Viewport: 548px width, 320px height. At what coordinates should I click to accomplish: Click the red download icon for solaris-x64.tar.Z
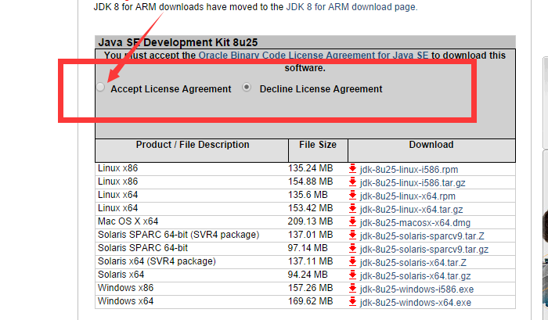tap(352, 261)
